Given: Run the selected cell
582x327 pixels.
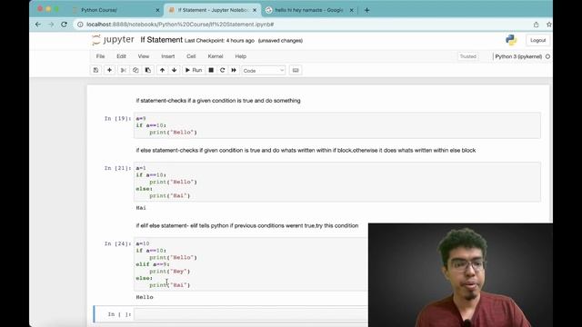Looking at the screenshot, I should (194, 70).
